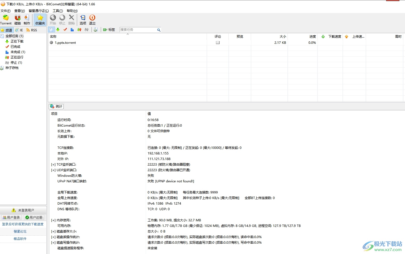Screen dimensions: 405x254
Task: Sort by 下载速度 column header
Action: click(330, 36)
